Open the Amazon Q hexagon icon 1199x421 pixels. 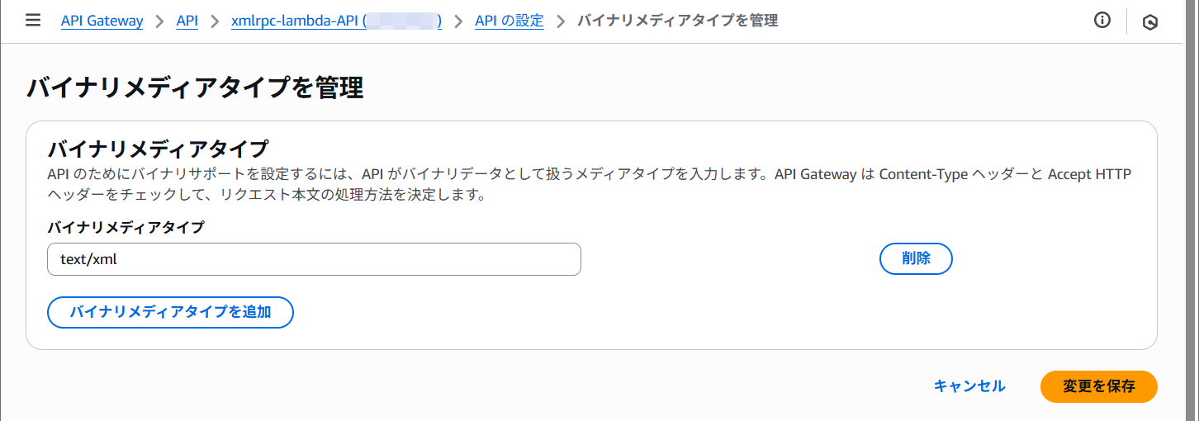point(1149,22)
